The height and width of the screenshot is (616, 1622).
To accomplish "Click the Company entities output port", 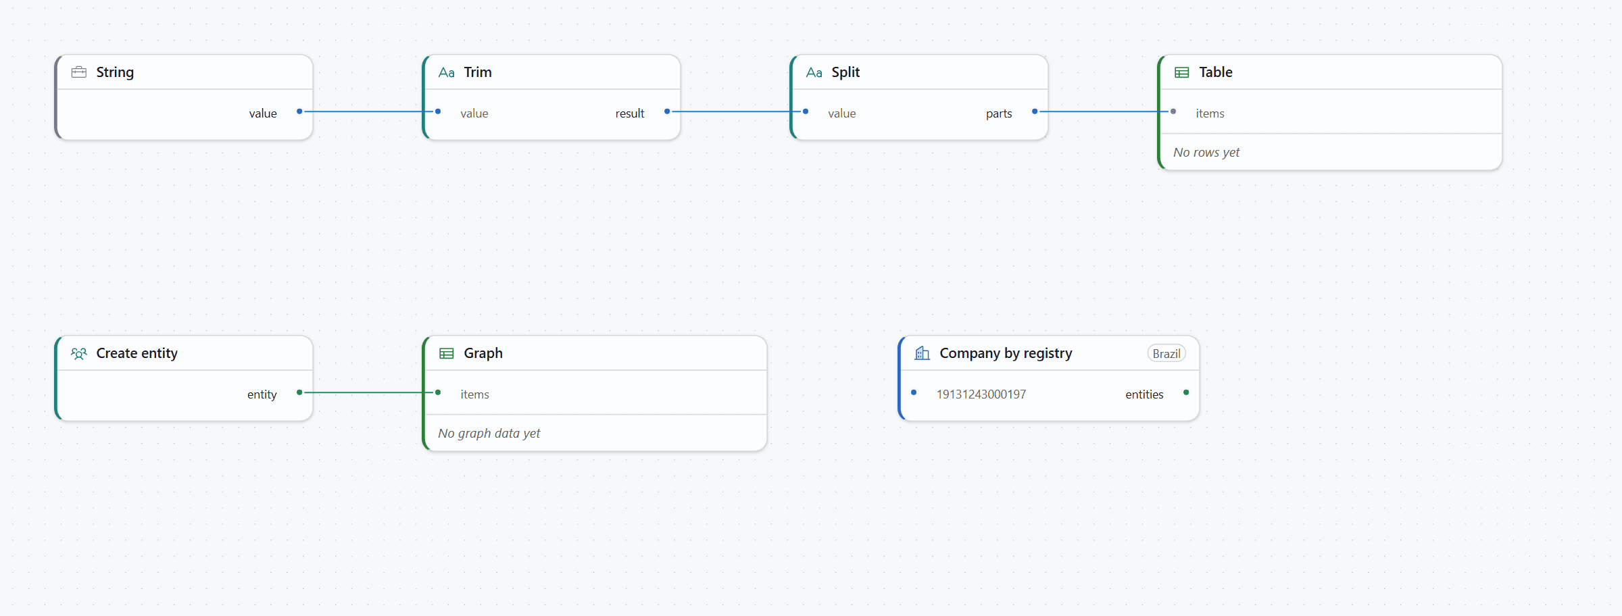I will tap(1186, 392).
